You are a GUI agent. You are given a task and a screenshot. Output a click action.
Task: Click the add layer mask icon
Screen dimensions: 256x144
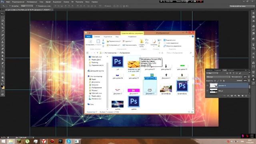[x=232, y=96]
